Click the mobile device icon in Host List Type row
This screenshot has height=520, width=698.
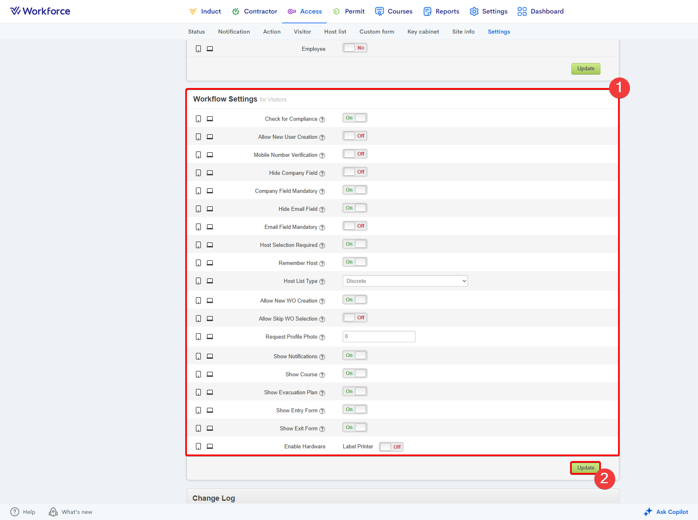tap(198, 281)
